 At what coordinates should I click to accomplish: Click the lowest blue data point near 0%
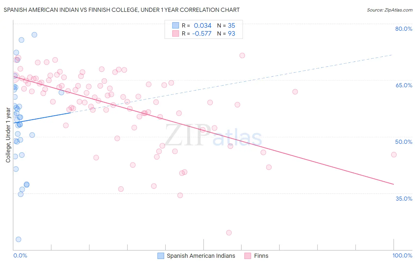(x=18, y=239)
